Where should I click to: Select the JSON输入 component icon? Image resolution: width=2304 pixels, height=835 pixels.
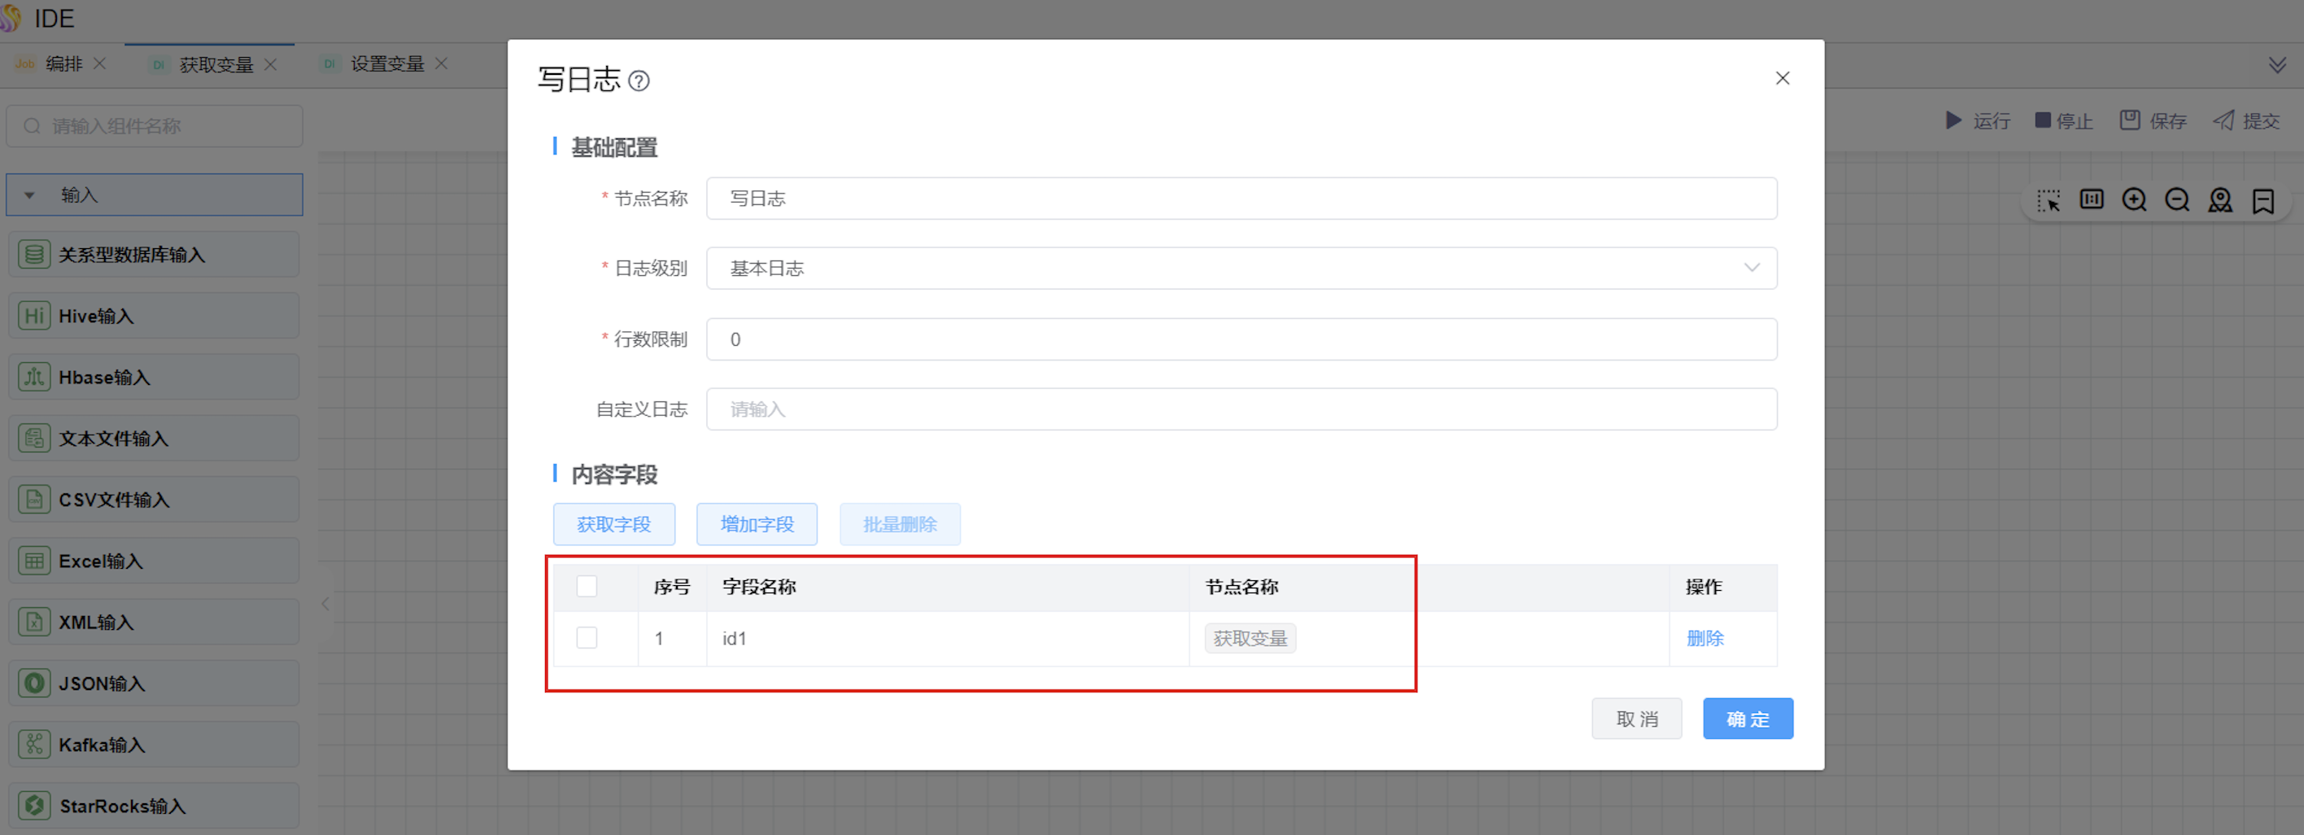(x=33, y=683)
